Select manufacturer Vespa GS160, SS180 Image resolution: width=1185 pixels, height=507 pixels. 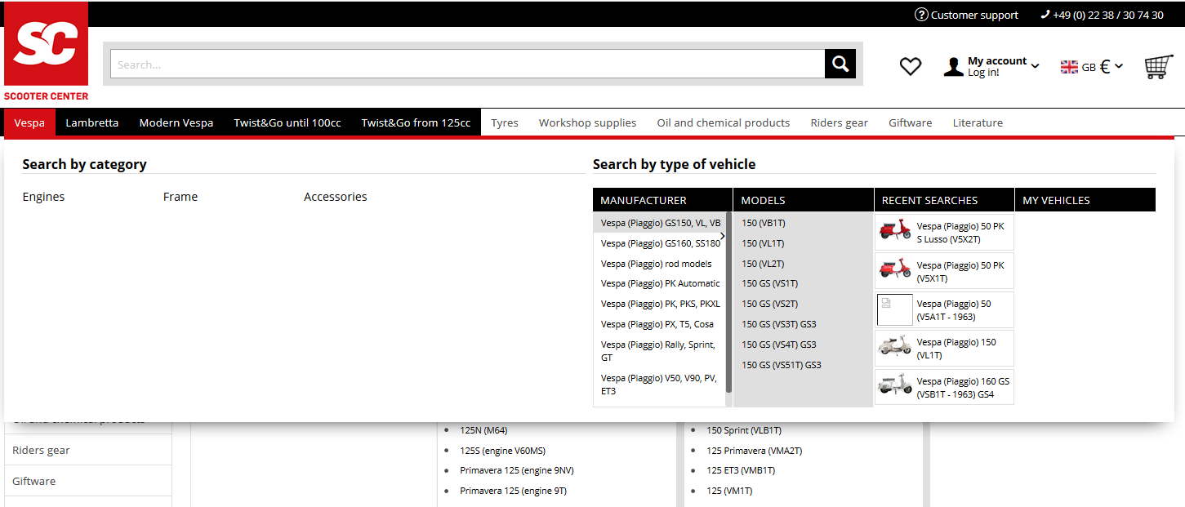pos(660,243)
